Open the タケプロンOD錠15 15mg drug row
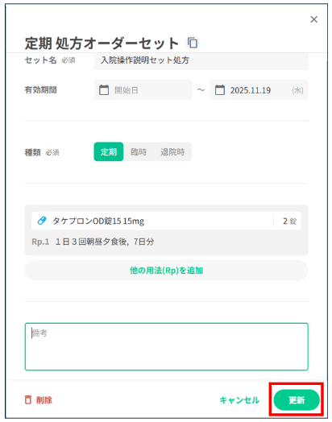This screenshot has width=332, height=422. click(x=167, y=221)
